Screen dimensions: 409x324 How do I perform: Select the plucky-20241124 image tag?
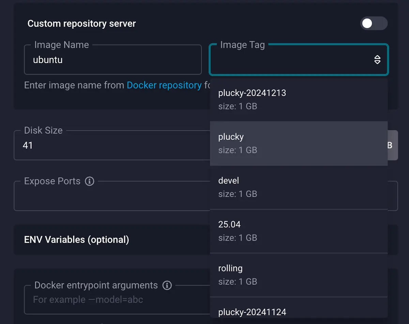coord(252,311)
